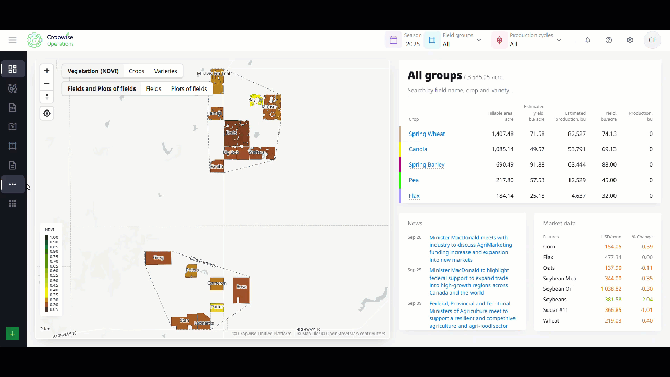Open the hamburger menu
Viewport: 670px width, 377px height.
pos(13,40)
